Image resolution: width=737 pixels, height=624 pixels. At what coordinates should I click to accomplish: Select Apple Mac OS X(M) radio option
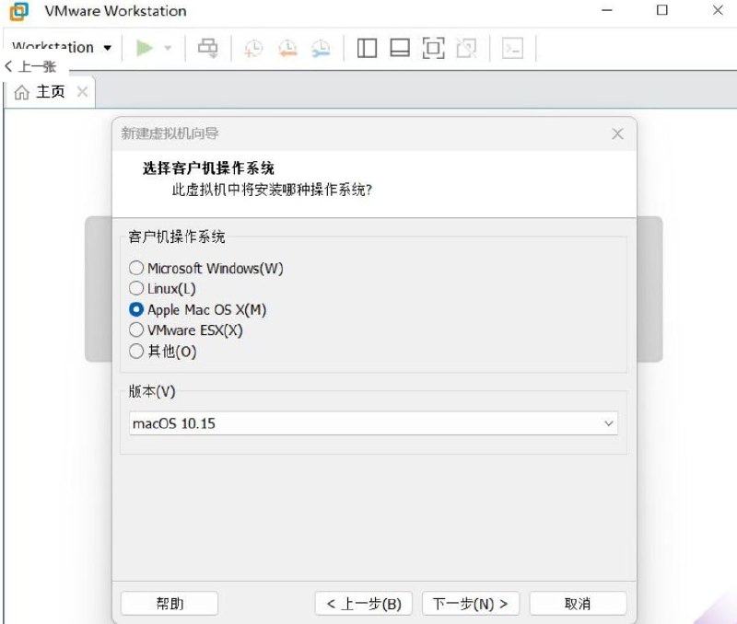tap(197, 309)
